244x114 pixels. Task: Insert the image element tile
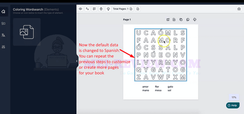click(x=27, y=32)
